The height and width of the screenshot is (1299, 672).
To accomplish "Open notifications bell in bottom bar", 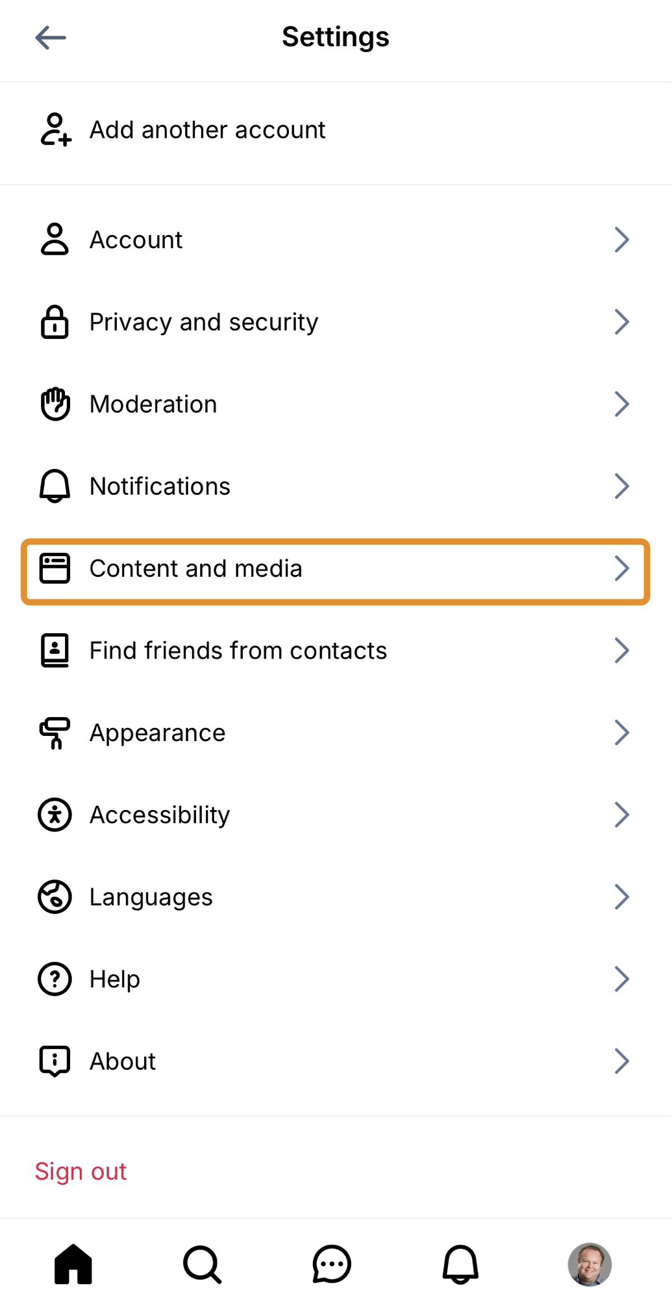I will point(460,1264).
